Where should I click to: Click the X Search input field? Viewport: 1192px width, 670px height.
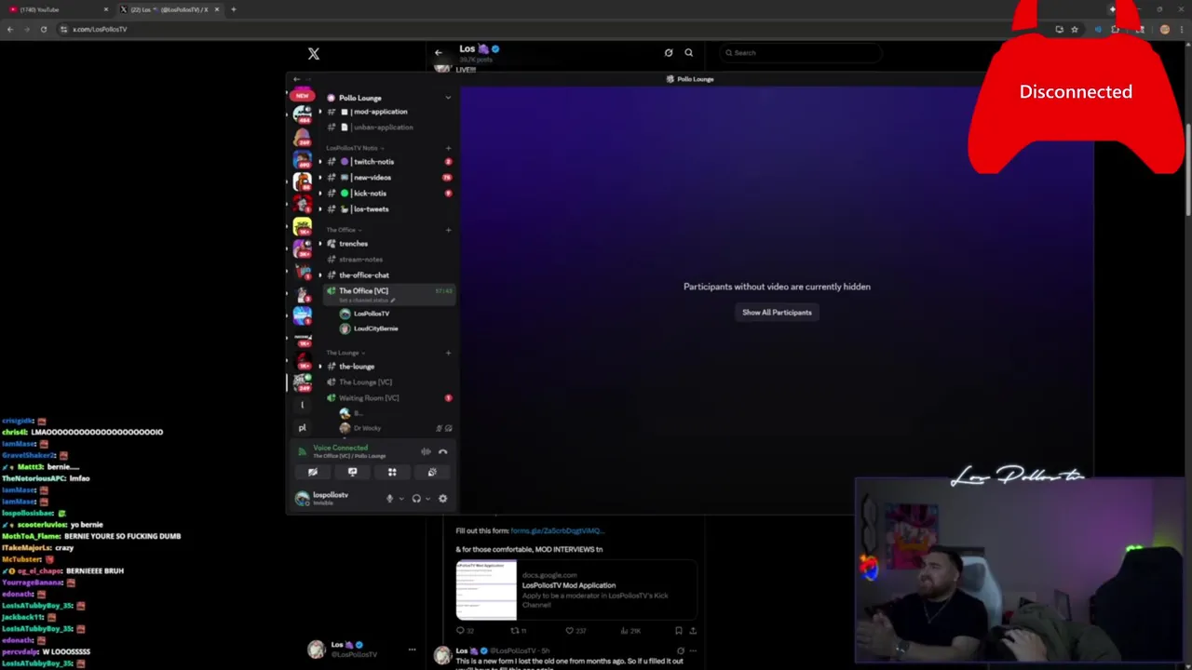pyautogui.click(x=799, y=53)
